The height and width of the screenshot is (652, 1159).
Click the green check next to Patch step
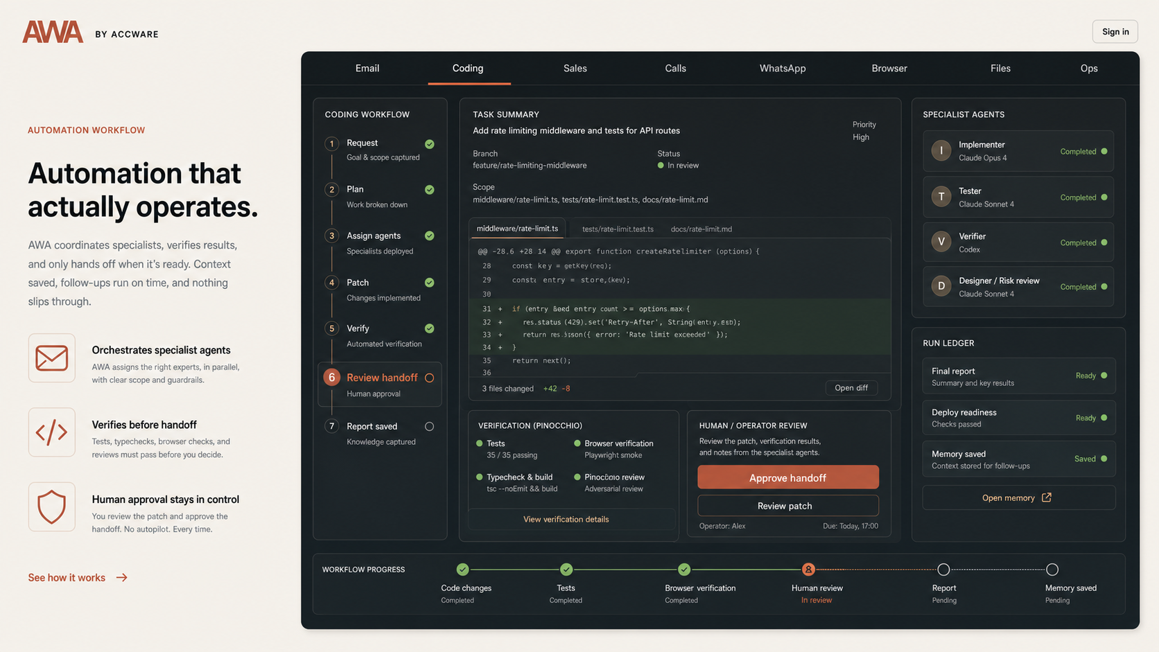[x=430, y=283]
